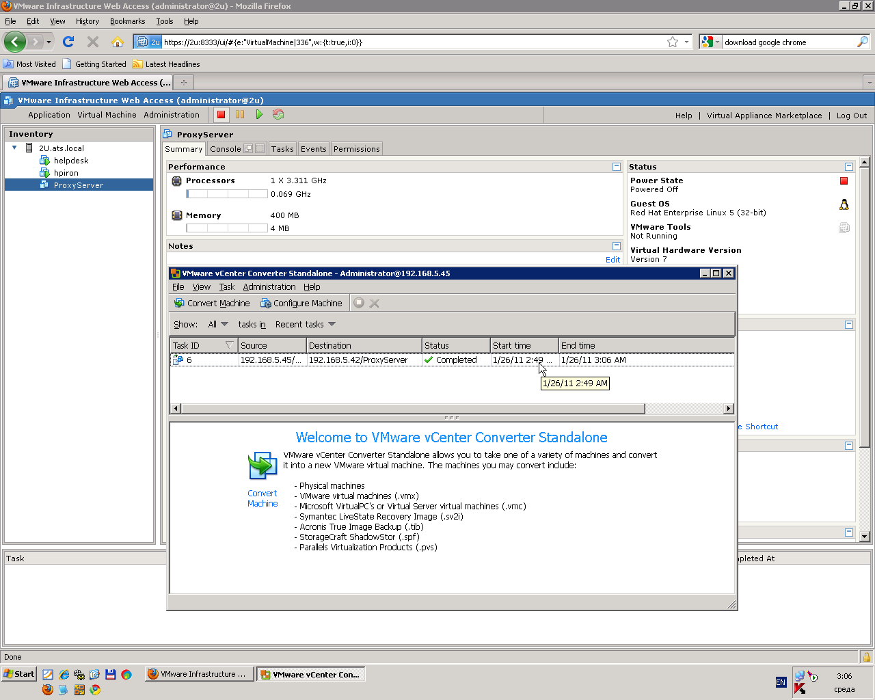Image resolution: width=875 pixels, height=700 pixels.
Task: Click the Convert Machine link in welcome pane
Action: 262,498
